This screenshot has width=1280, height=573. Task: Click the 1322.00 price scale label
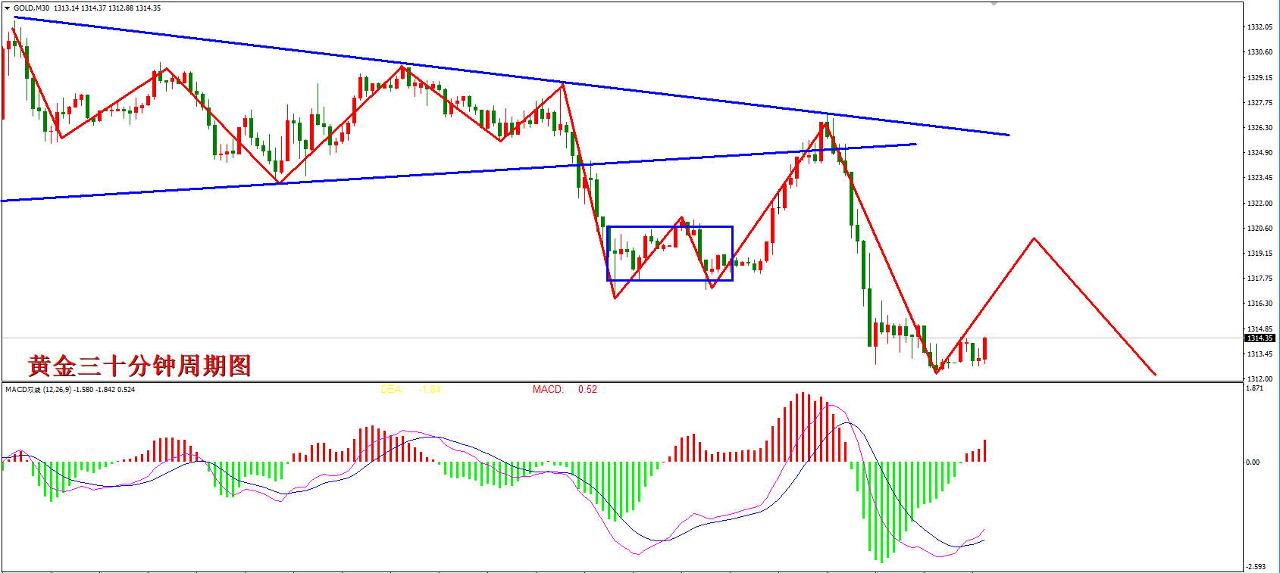1260,203
